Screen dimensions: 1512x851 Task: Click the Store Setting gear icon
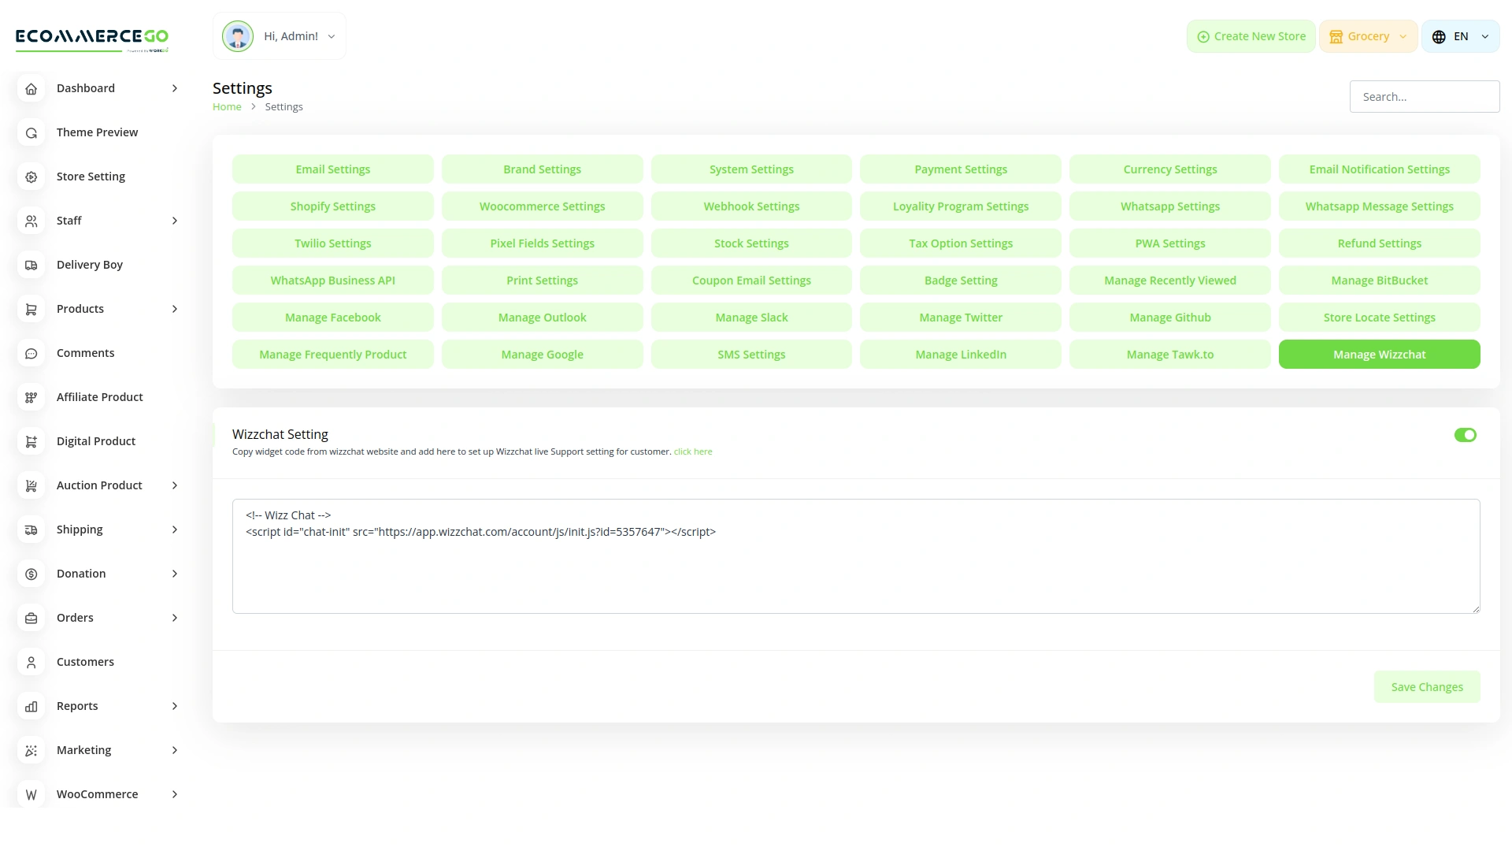31,177
